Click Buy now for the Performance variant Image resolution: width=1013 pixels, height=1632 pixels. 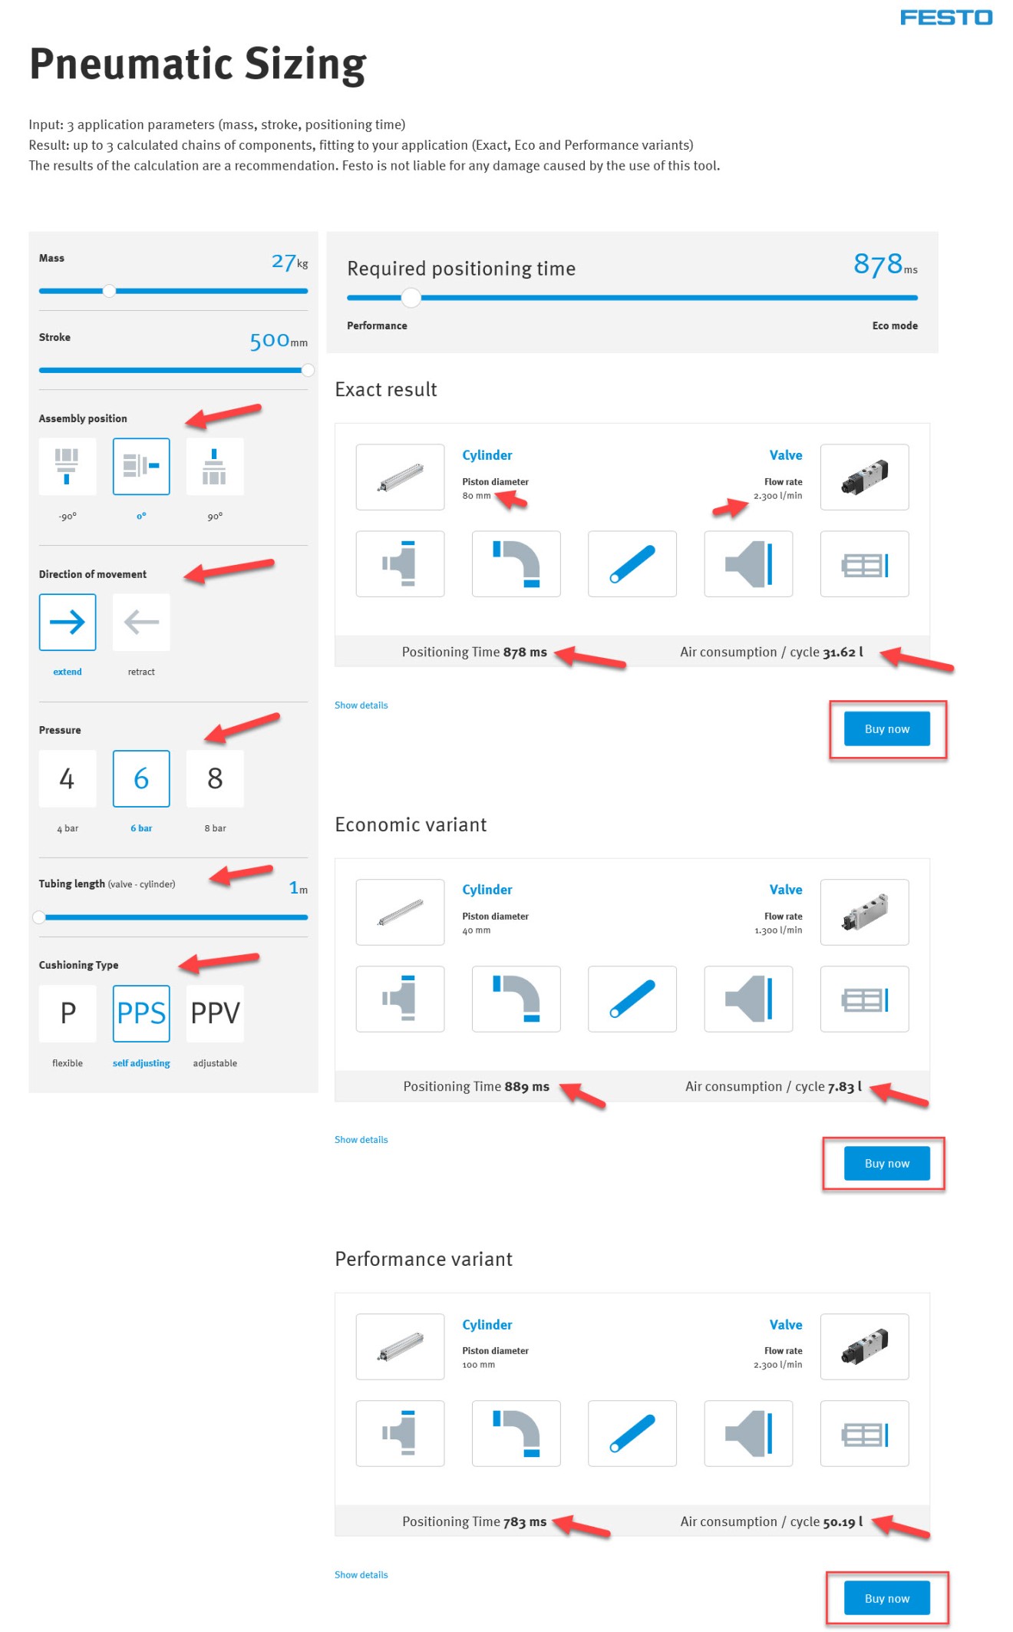point(887,1598)
